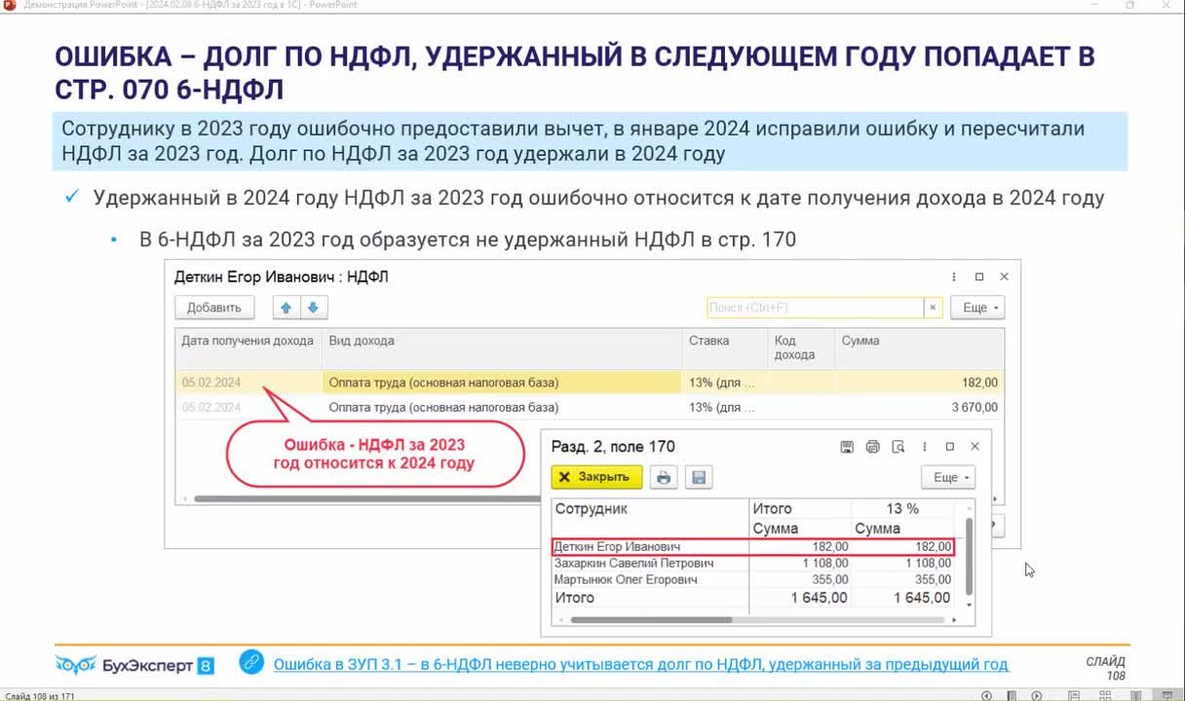
Task: Click print icon beside Закрыть button
Action: [x=664, y=478]
